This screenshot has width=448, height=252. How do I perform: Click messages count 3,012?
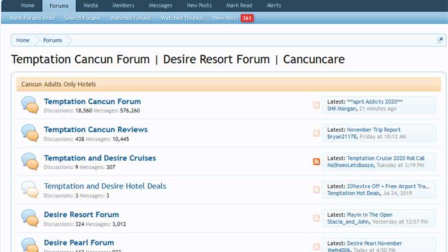pyautogui.click(x=119, y=224)
